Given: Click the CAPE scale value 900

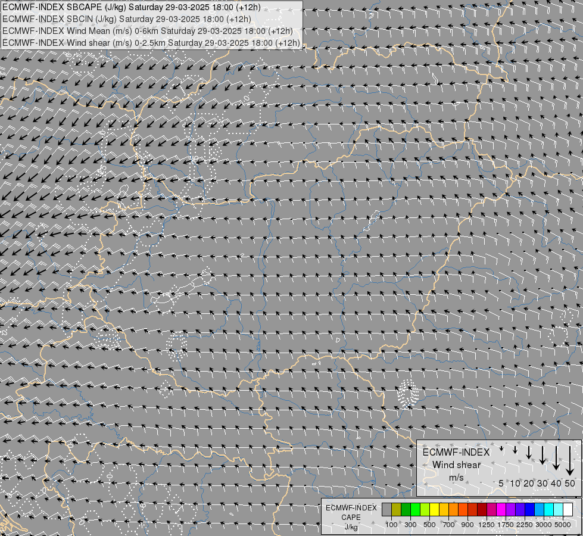Looking at the screenshot, I should pos(467,525).
